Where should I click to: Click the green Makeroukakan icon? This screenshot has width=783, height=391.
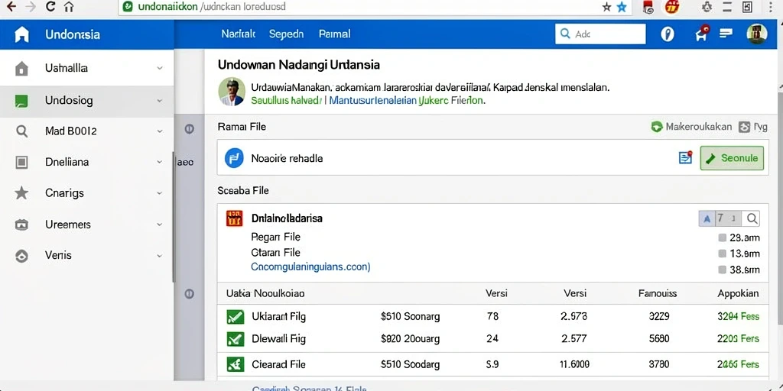point(657,127)
